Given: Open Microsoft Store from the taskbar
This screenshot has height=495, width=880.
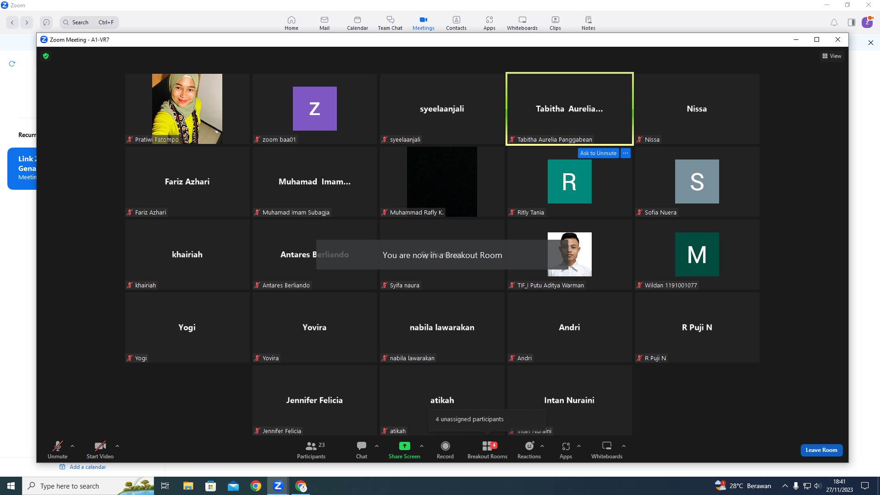Looking at the screenshot, I should coord(210,486).
